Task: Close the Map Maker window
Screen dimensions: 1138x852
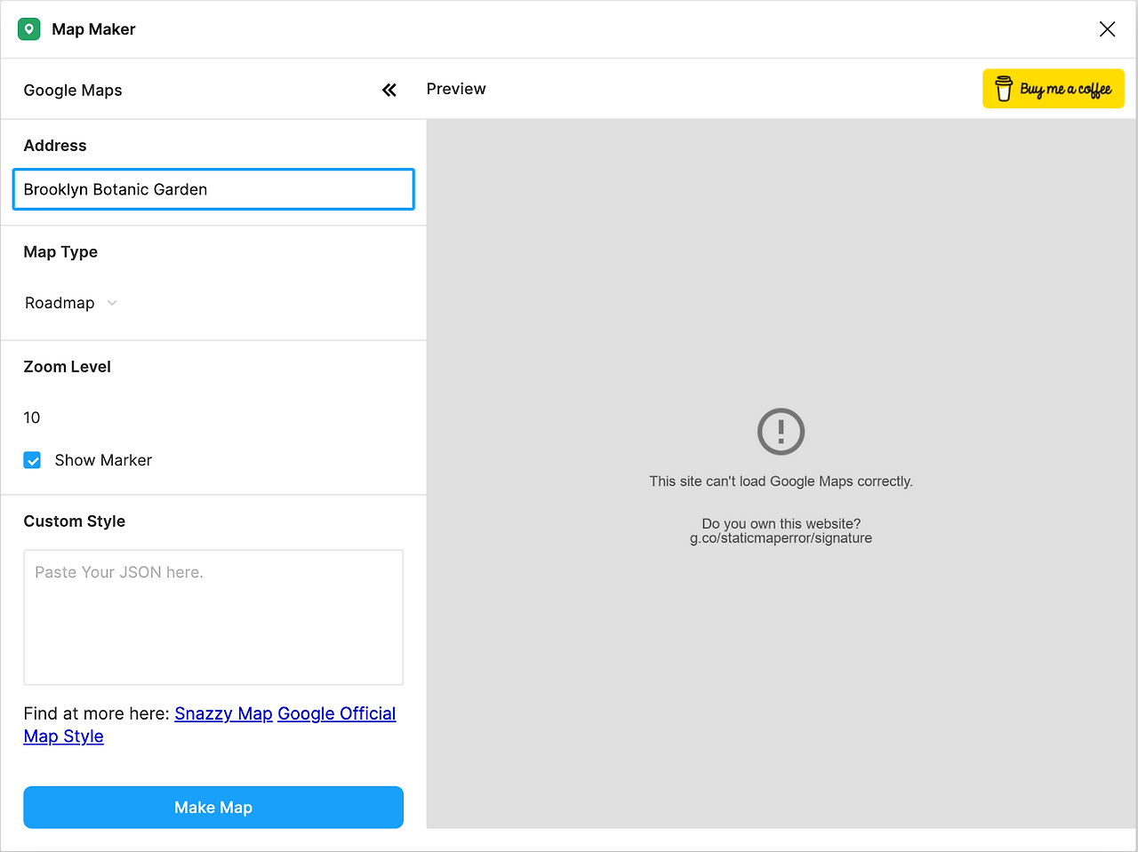Action: (1107, 29)
